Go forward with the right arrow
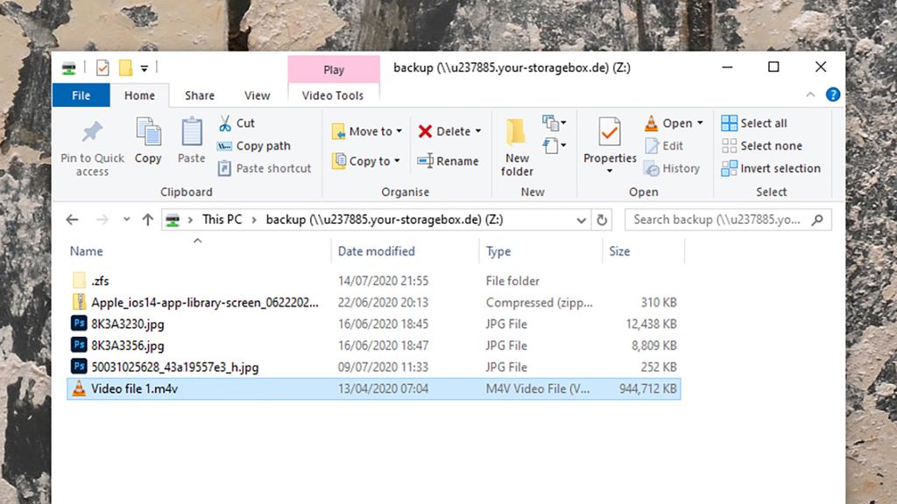Image resolution: width=897 pixels, height=504 pixels. click(x=102, y=220)
